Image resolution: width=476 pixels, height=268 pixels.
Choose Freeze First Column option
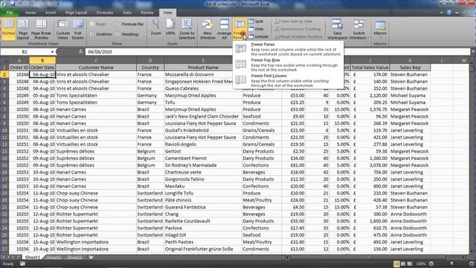(x=288, y=80)
